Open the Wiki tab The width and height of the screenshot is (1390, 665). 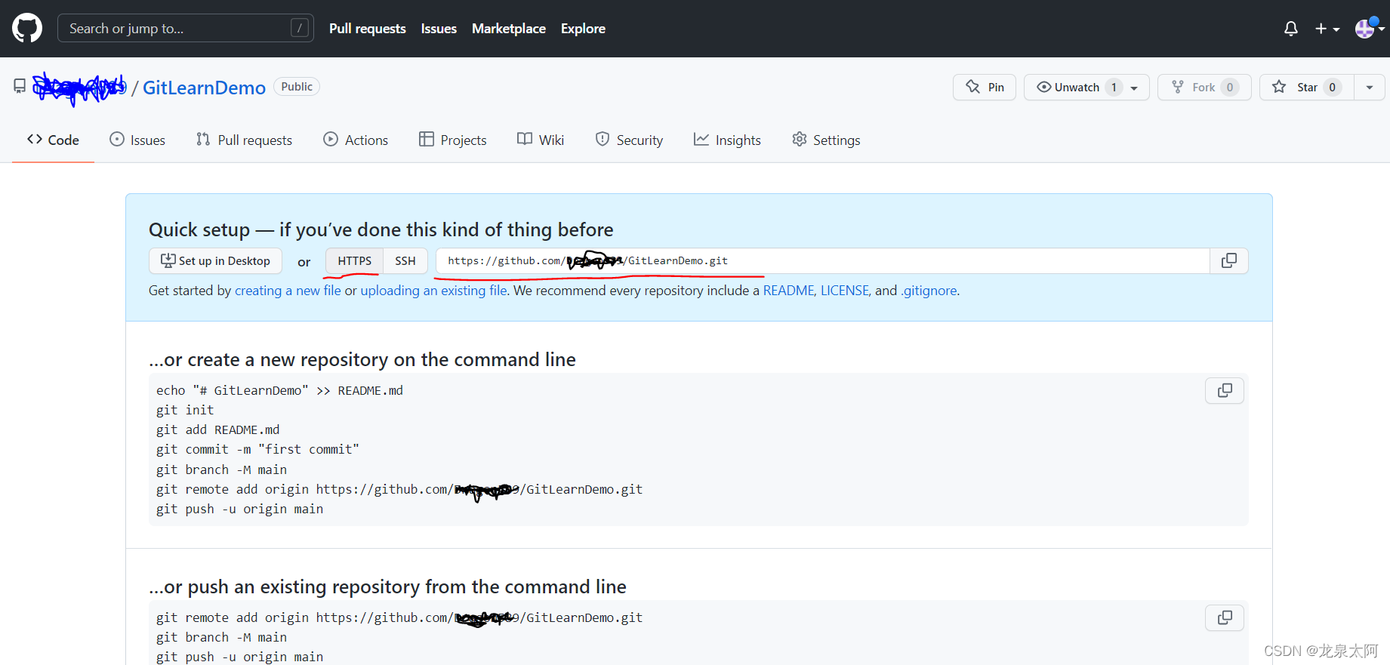tap(541, 140)
